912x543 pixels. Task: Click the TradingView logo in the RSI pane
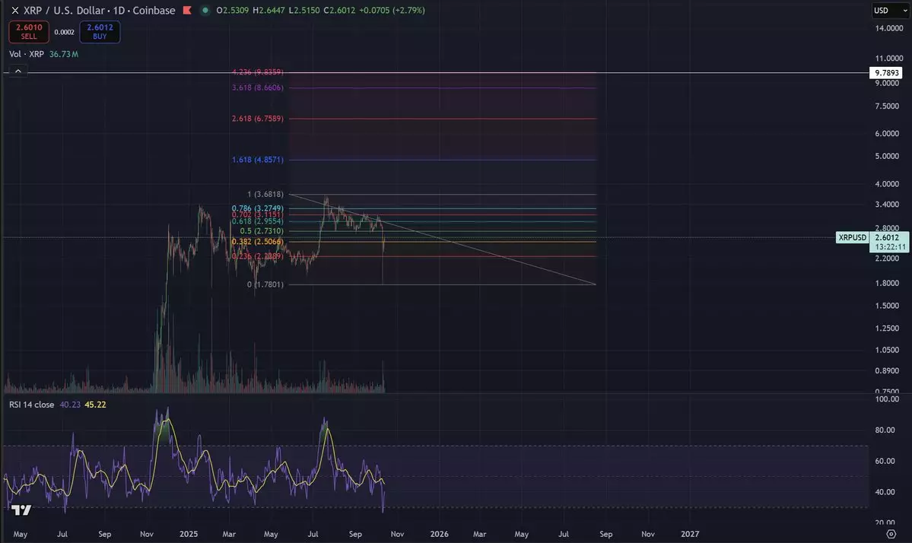point(21,510)
